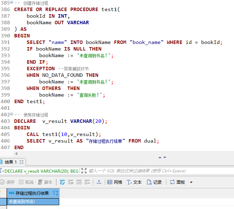Toggle Record view mode

(x=154, y=182)
